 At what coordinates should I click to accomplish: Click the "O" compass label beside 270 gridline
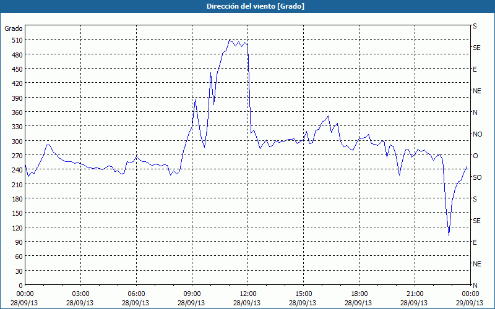[475, 156]
